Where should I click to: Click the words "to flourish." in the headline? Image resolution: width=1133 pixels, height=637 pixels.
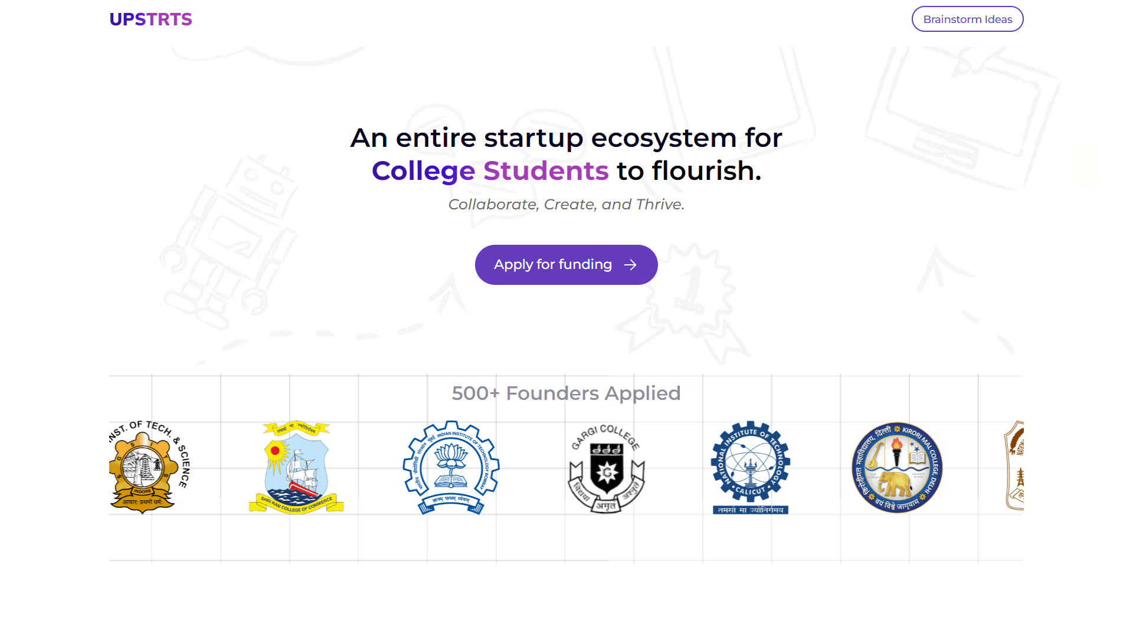click(689, 171)
